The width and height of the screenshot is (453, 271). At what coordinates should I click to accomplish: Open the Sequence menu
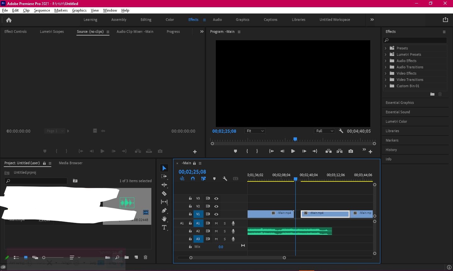(42, 10)
